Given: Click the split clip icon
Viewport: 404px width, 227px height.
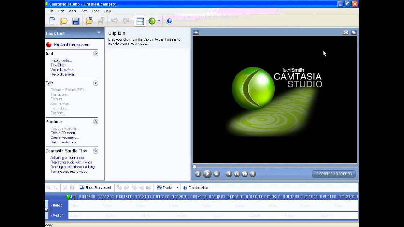Looking at the screenshot, I should coord(73,188).
